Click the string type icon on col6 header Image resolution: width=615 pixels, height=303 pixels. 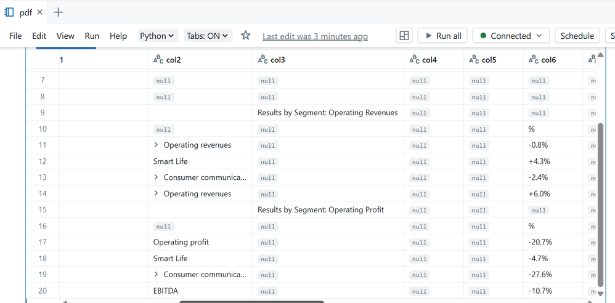[x=534, y=60]
